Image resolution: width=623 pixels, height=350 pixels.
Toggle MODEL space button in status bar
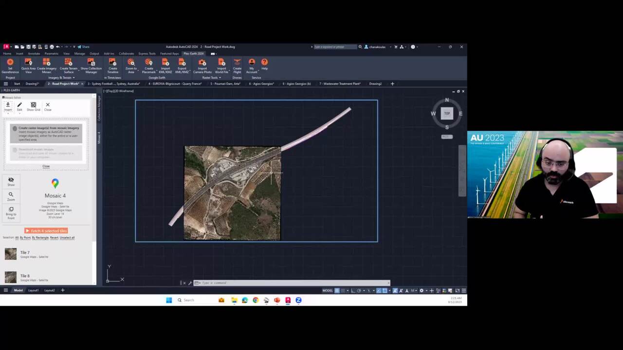coord(328,291)
